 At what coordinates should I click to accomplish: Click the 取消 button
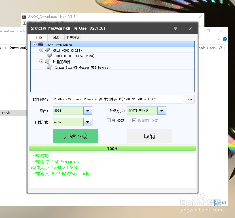pyautogui.click(x=149, y=136)
